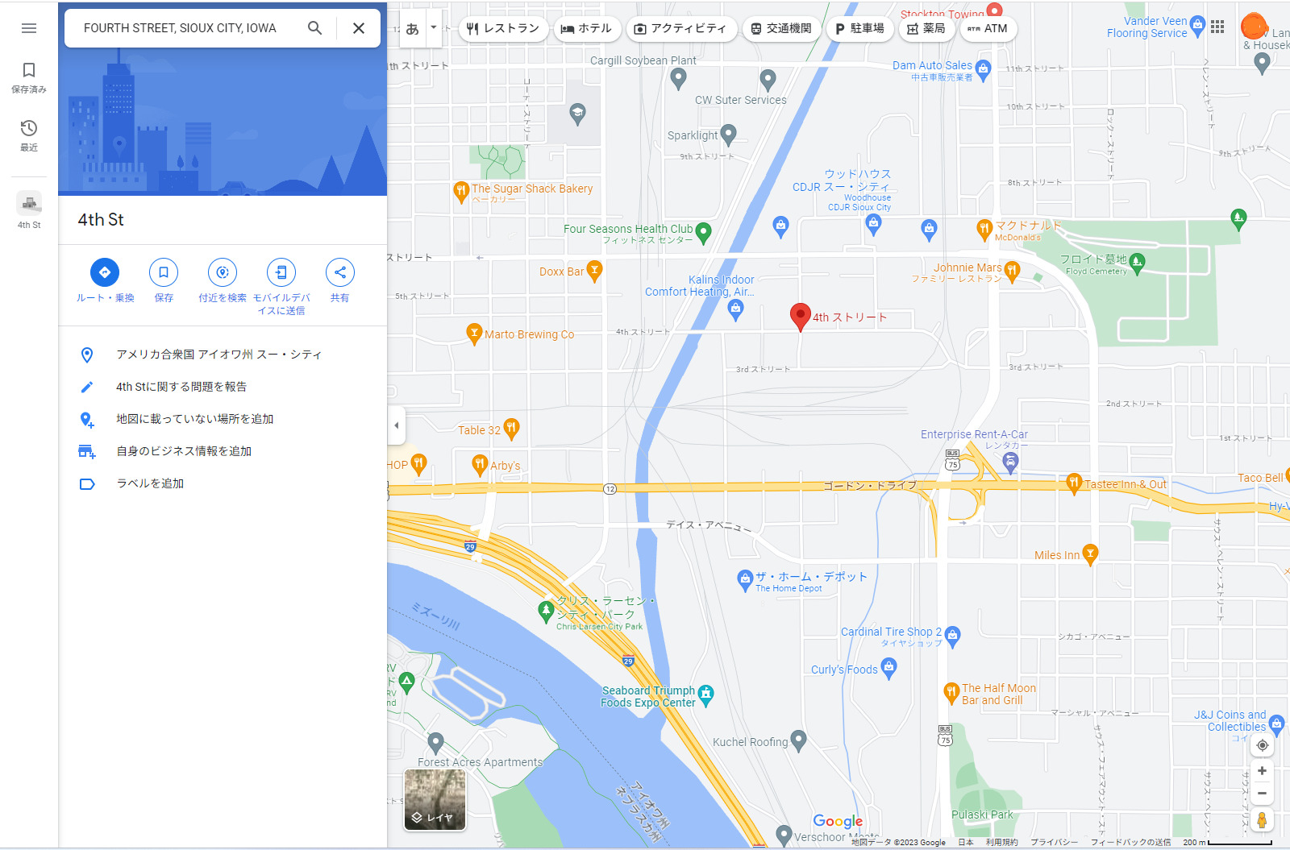Select Floyd Cemetery marker

[x=1137, y=263]
